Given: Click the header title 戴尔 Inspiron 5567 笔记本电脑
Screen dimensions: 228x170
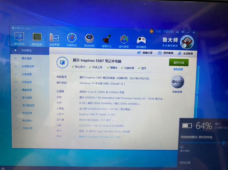Looking at the screenshot, I should click(x=97, y=61).
